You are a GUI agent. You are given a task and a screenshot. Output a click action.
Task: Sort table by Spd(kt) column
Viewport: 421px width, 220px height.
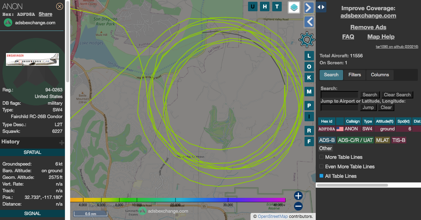[404, 121]
